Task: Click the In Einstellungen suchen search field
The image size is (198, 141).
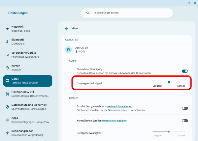Action: click(x=130, y=13)
